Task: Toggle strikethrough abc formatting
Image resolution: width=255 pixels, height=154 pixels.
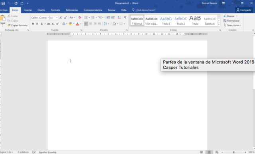Action: coord(49,24)
